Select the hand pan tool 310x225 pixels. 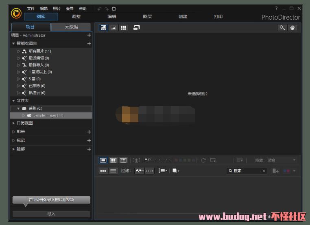292,28
